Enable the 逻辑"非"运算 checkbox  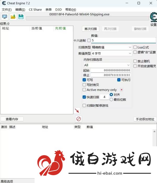[x=135, y=52]
